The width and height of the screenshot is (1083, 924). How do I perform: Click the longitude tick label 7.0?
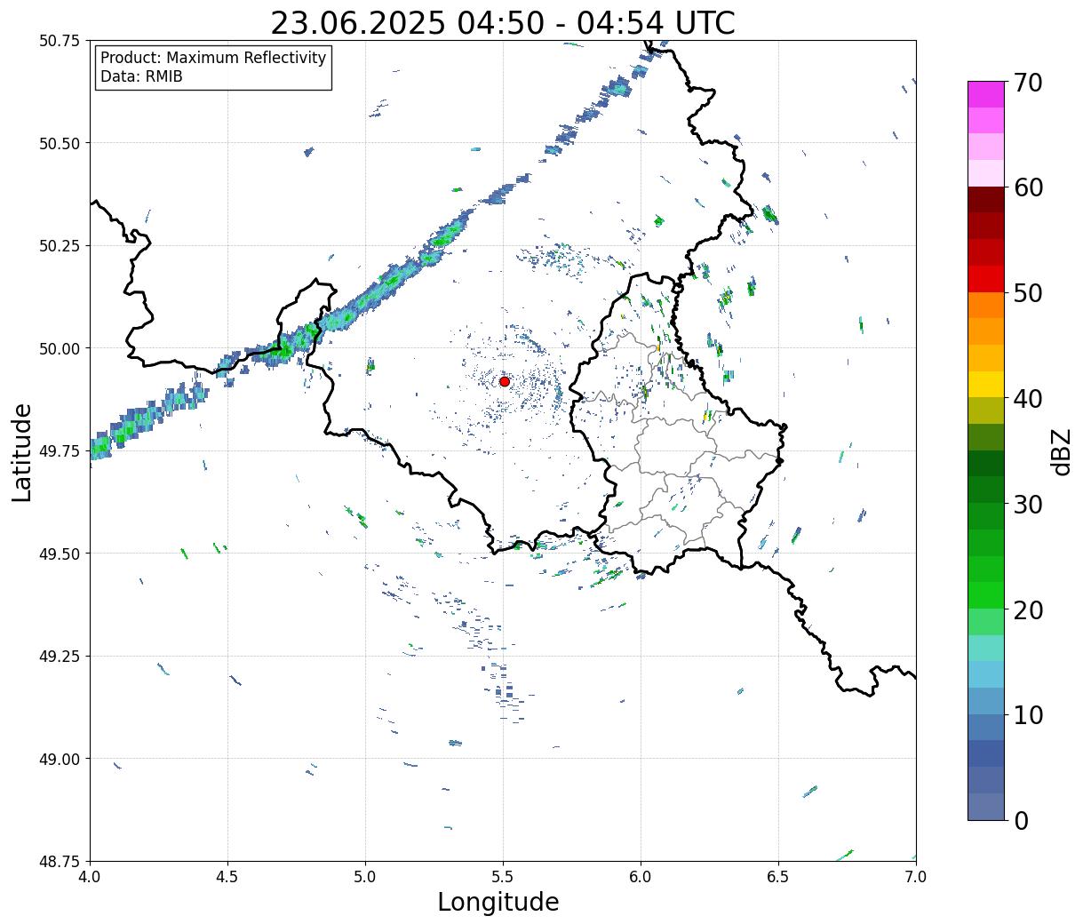[x=916, y=877]
